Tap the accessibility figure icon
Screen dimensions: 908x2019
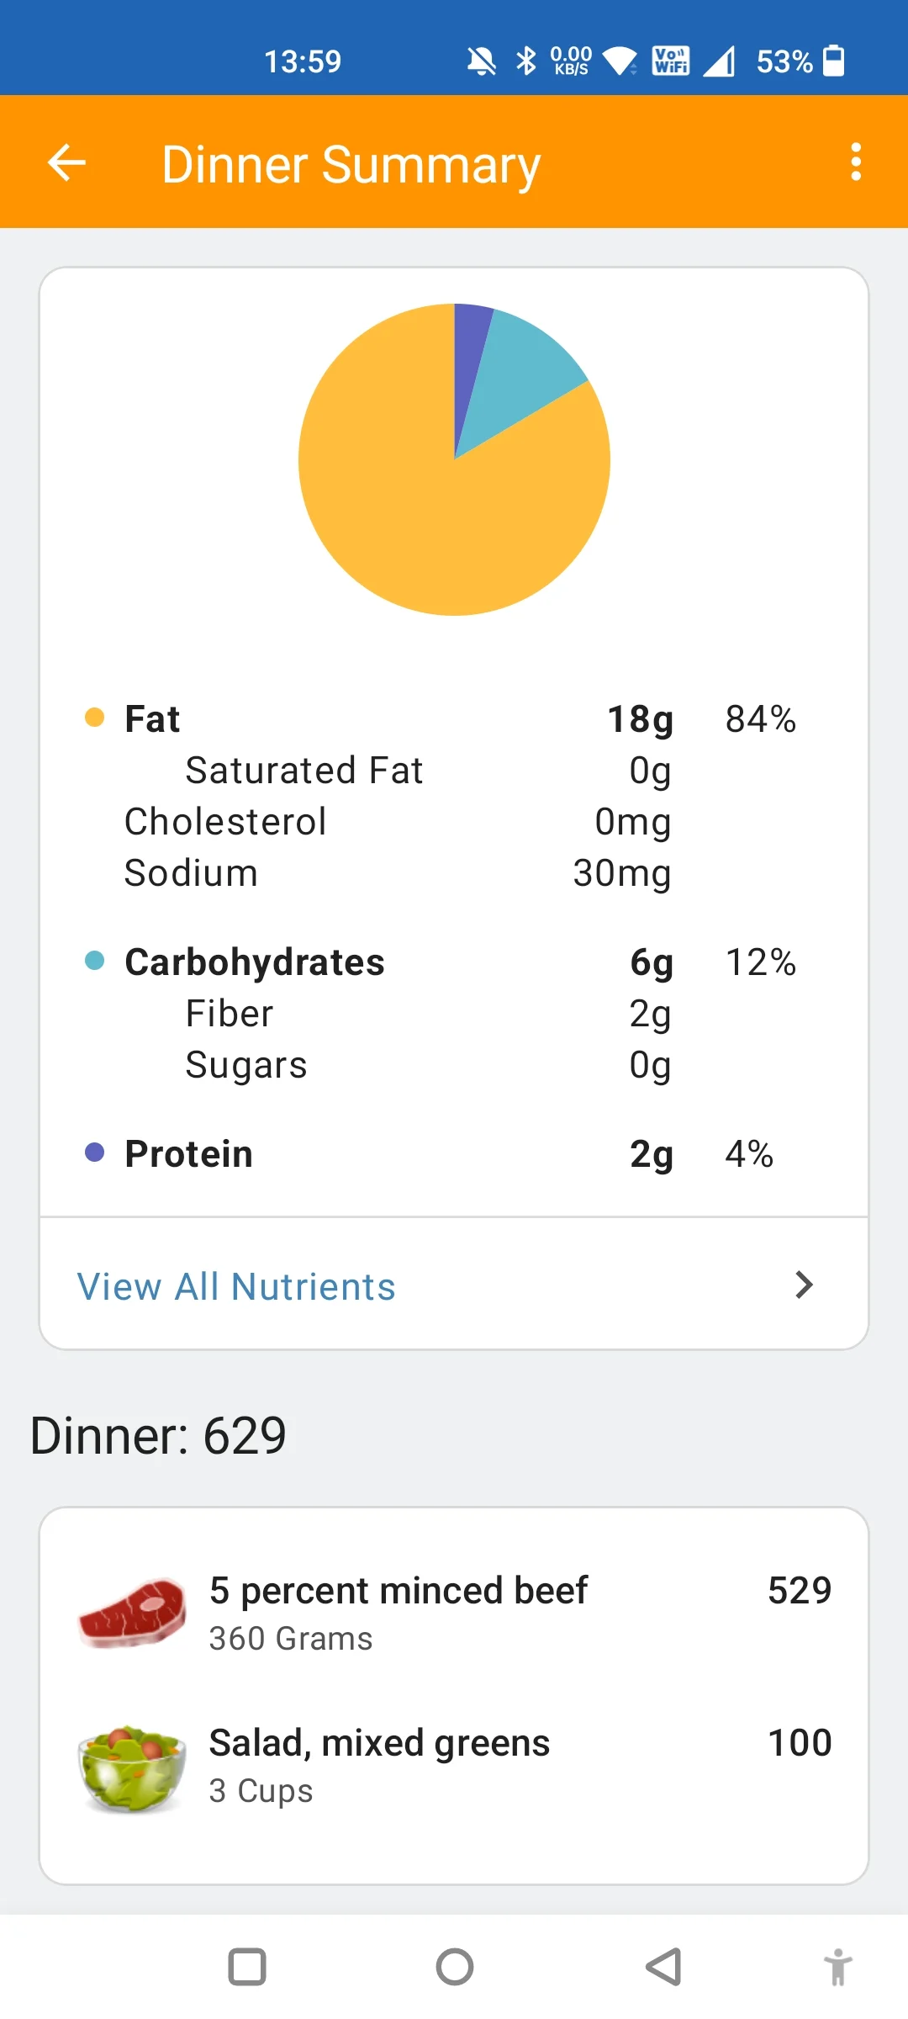click(x=837, y=1967)
